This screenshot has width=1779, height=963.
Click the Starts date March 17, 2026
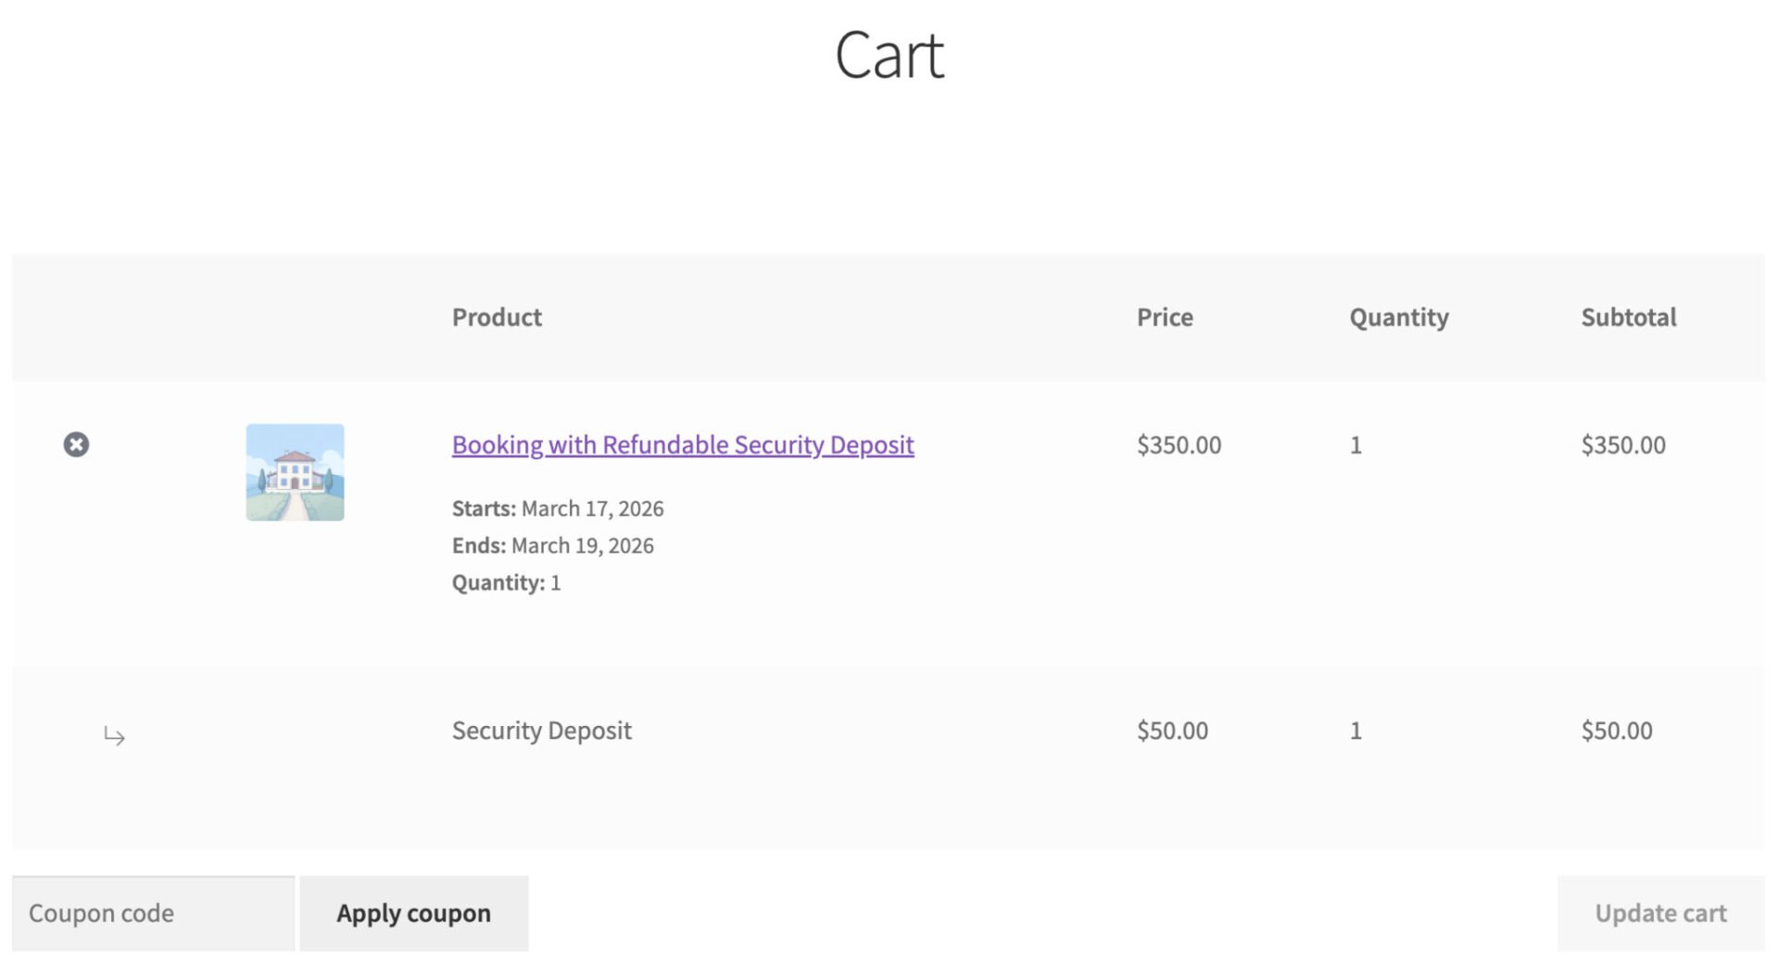coord(557,507)
